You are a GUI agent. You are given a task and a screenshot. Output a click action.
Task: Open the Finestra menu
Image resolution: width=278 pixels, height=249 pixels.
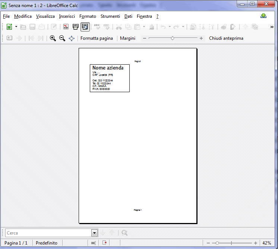(144, 16)
